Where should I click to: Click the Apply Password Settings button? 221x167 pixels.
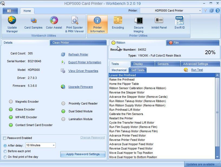tap(83, 154)
